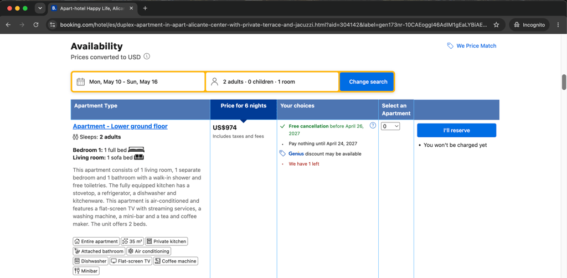This screenshot has height=278, width=567.
Task: Click the Price for 6 nights column header
Action: [x=244, y=110]
